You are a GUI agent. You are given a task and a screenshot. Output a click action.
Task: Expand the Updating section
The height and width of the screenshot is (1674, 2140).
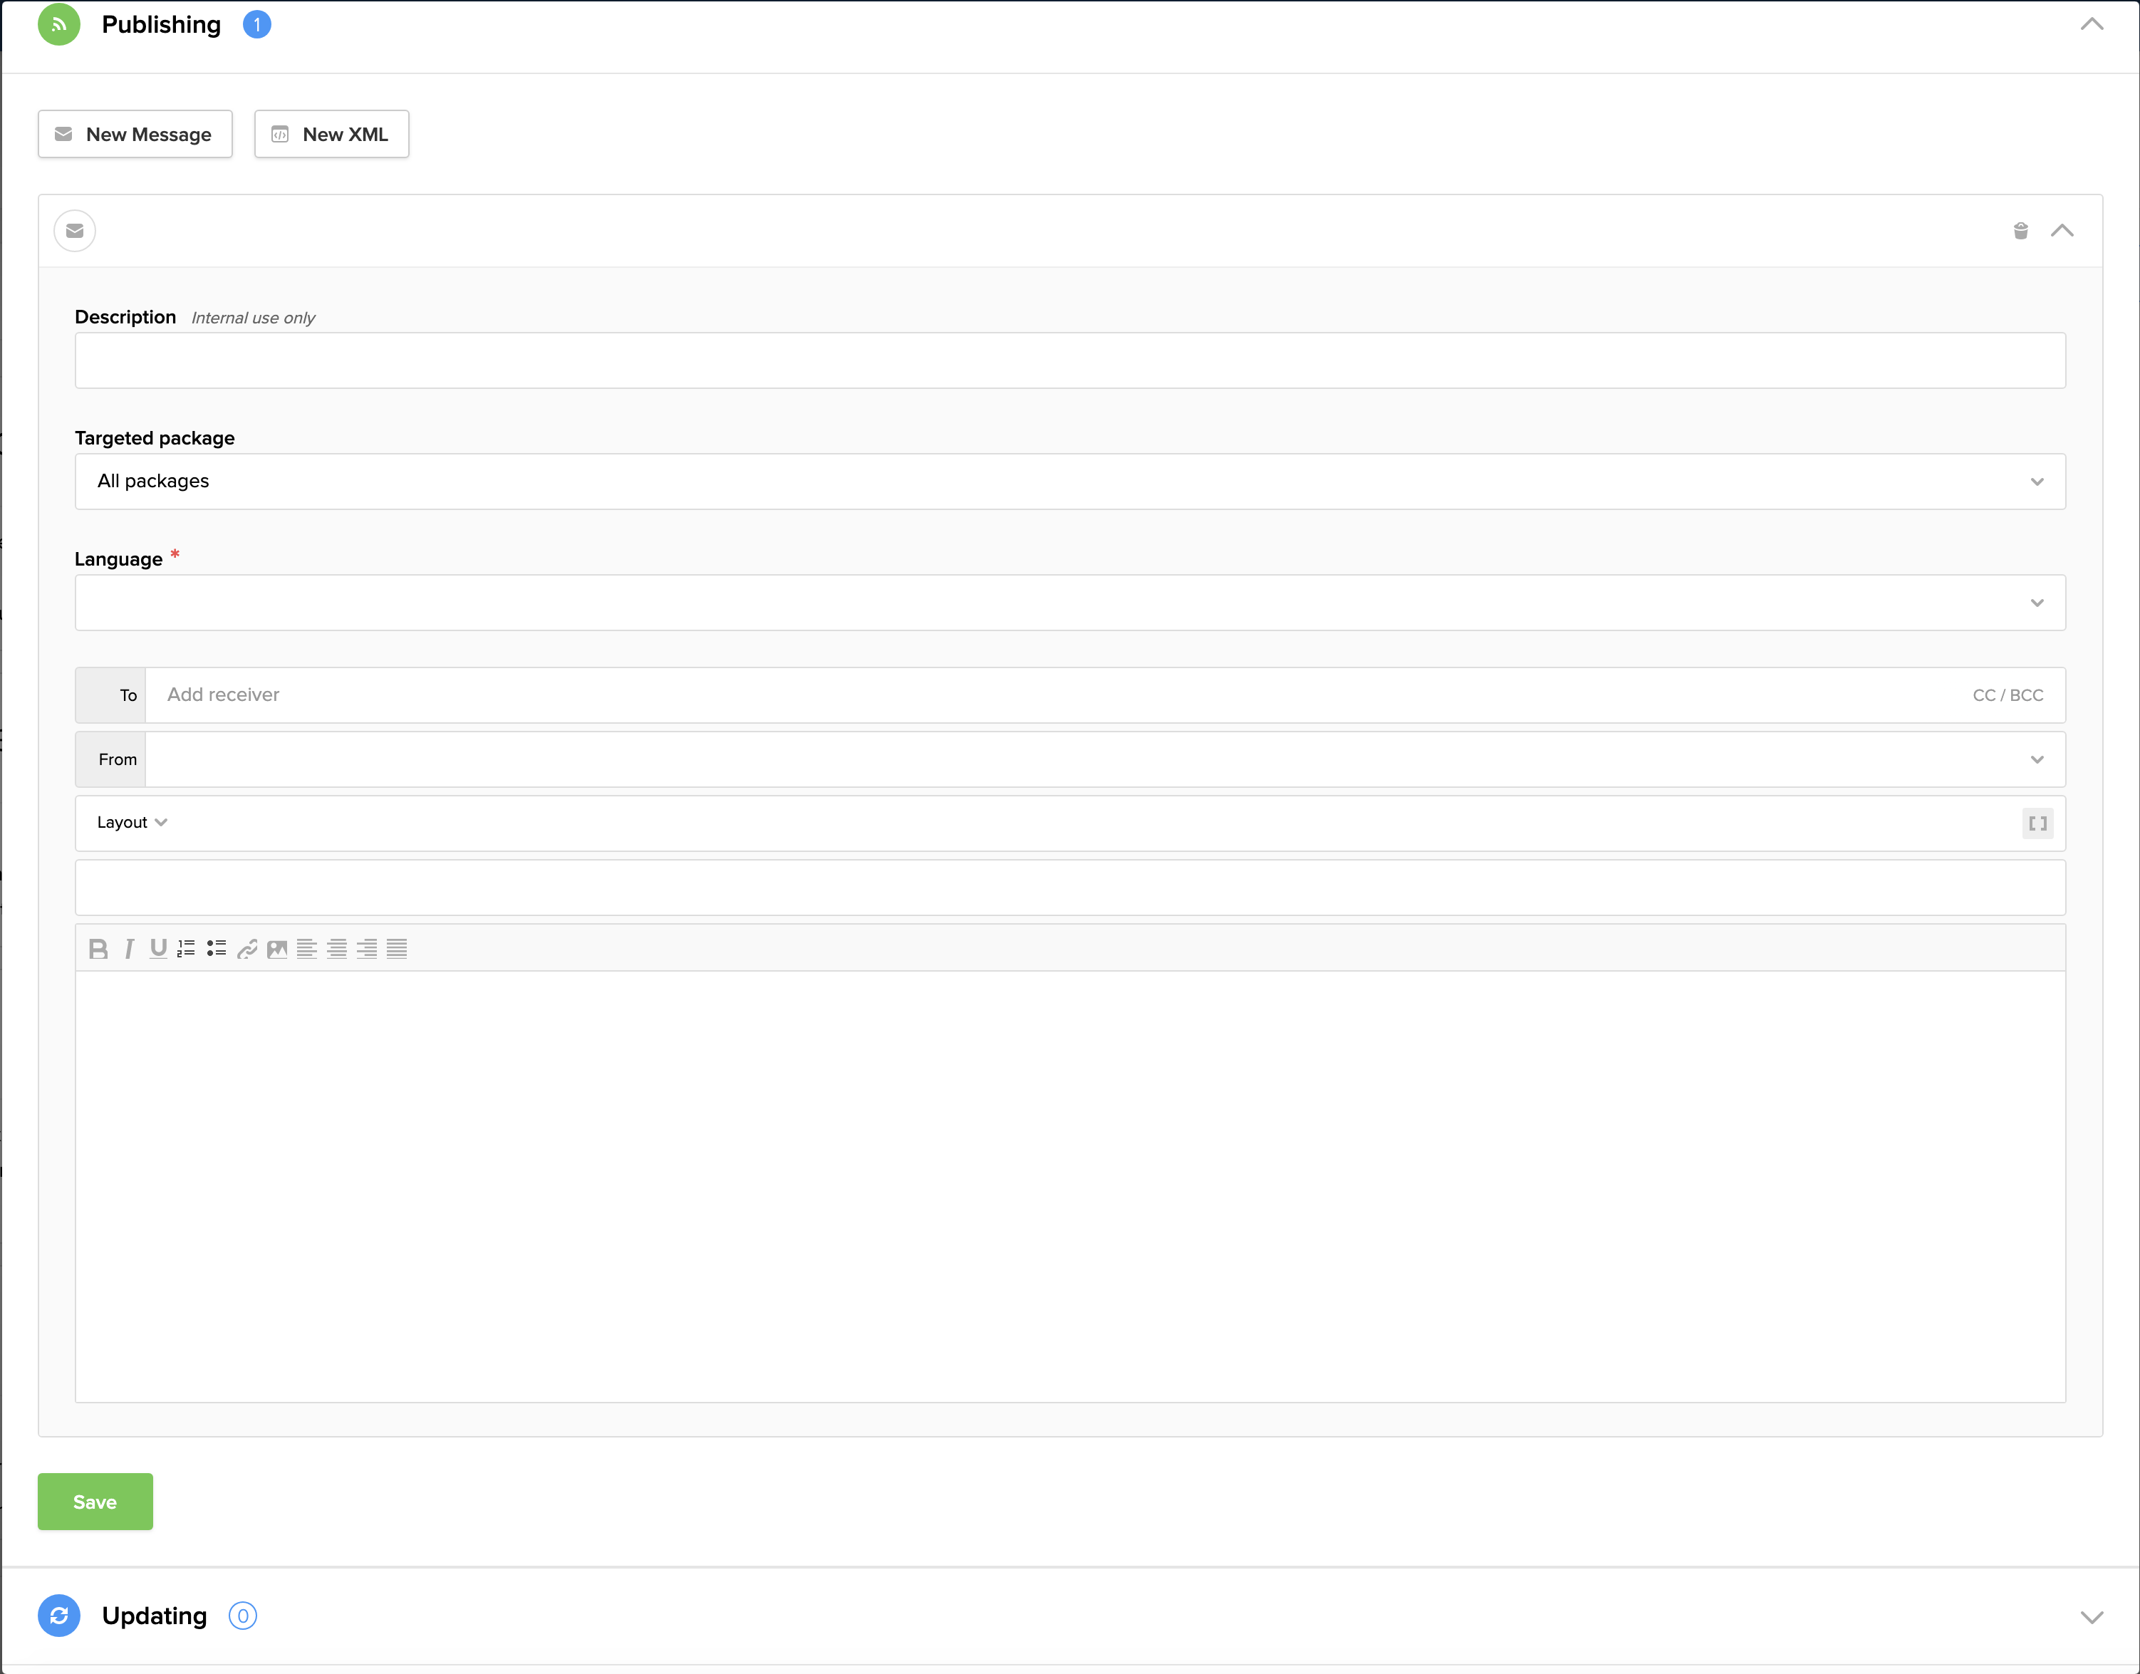(2091, 1617)
